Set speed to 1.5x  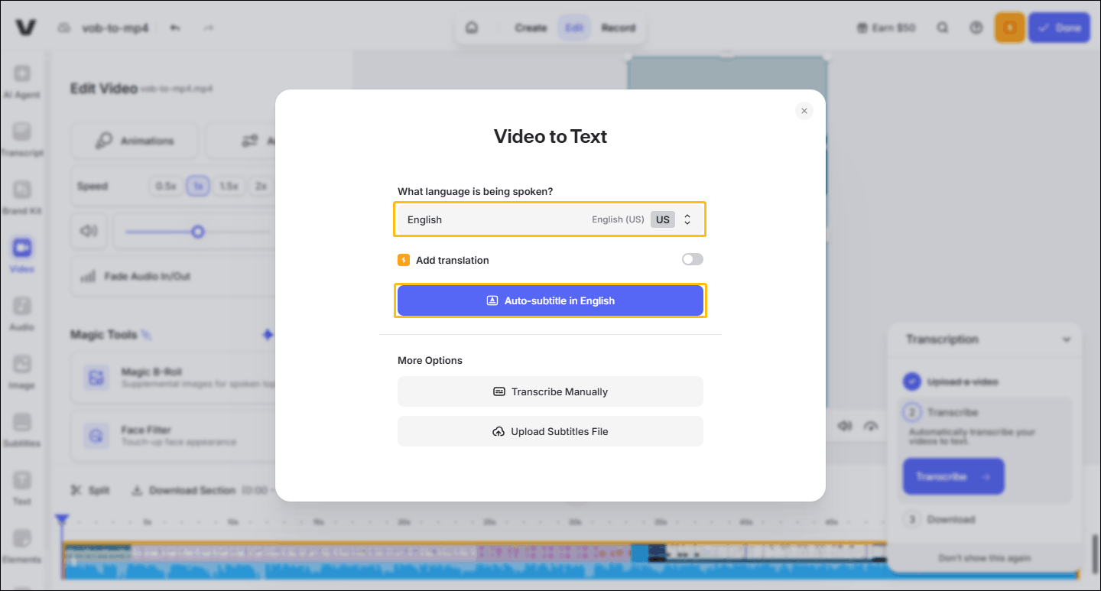[x=229, y=186]
